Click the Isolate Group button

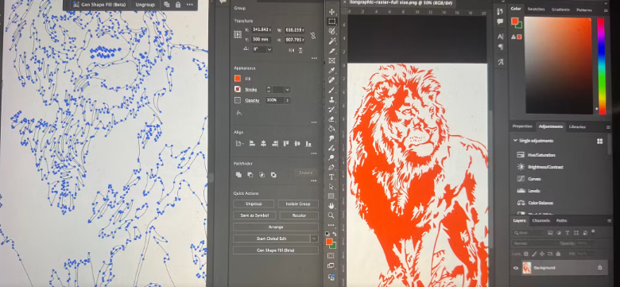pos(298,204)
